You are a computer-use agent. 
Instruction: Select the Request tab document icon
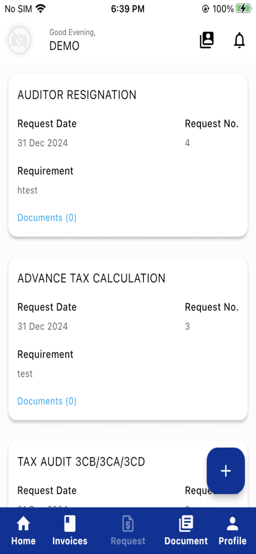[128, 524]
